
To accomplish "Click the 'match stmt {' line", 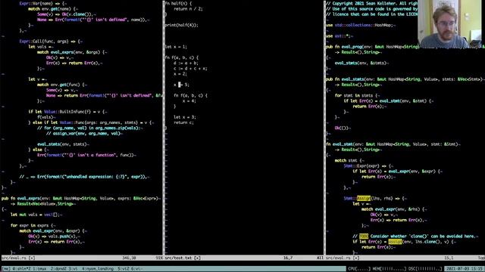I will click(x=349, y=160).
